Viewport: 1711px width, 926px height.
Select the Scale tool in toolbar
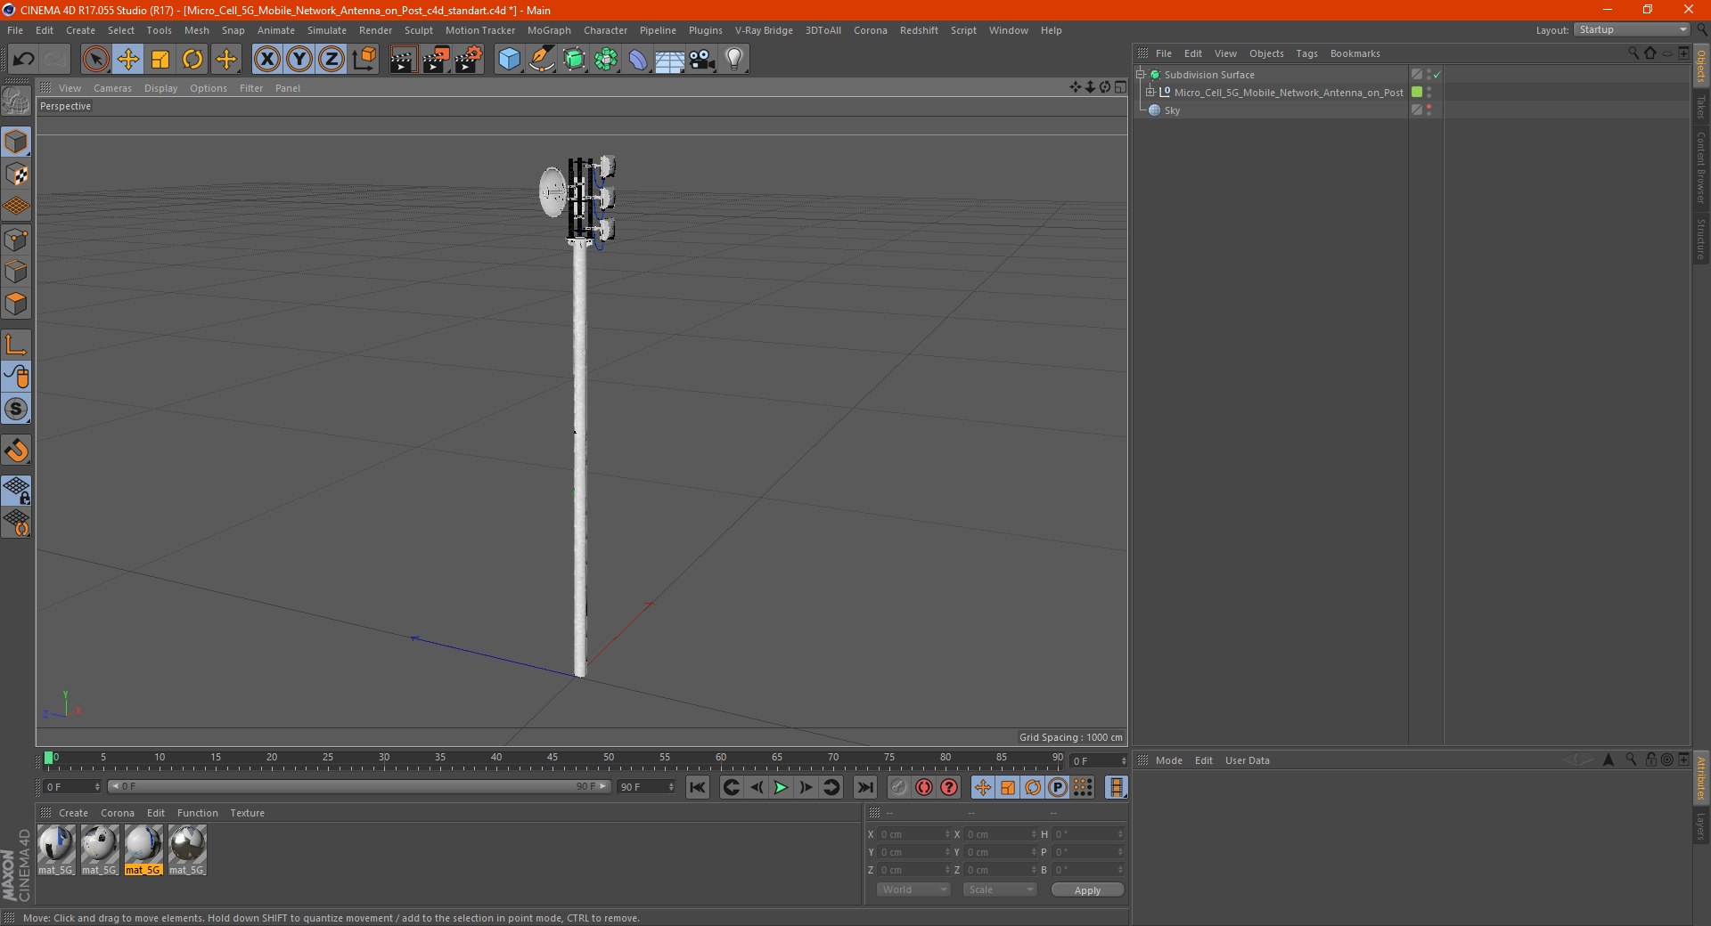(x=160, y=60)
